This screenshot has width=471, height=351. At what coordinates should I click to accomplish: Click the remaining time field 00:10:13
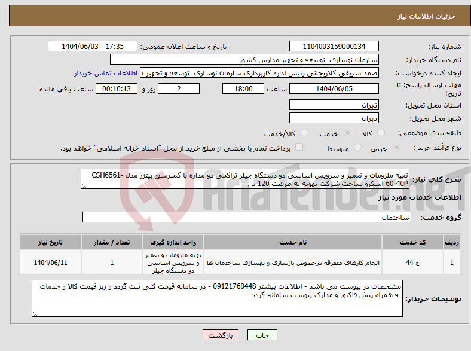[117, 88]
